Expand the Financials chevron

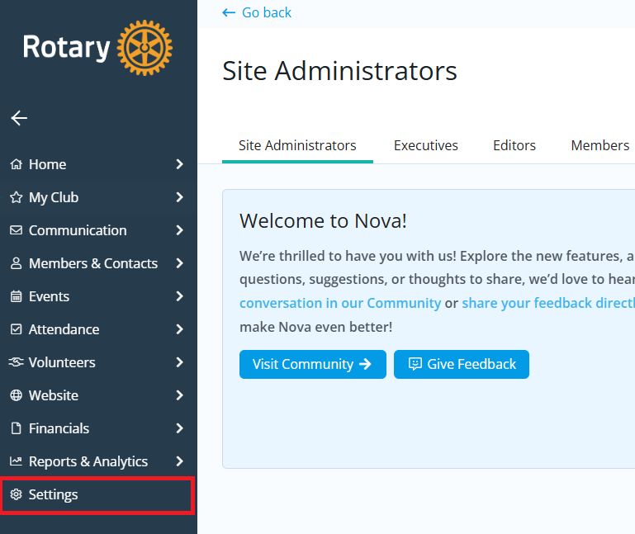pyautogui.click(x=179, y=428)
